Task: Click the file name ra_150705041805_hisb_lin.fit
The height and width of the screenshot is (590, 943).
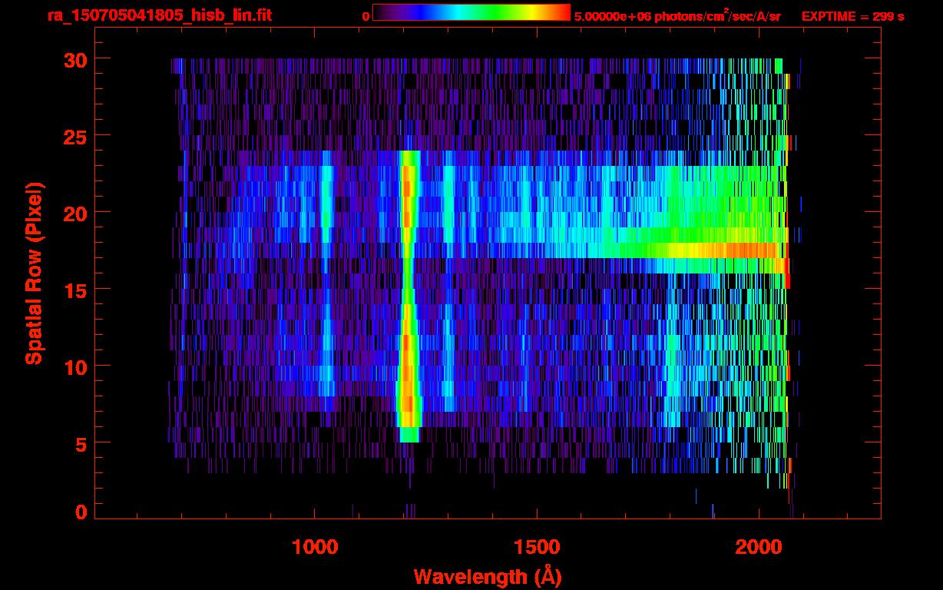Action: tap(159, 15)
